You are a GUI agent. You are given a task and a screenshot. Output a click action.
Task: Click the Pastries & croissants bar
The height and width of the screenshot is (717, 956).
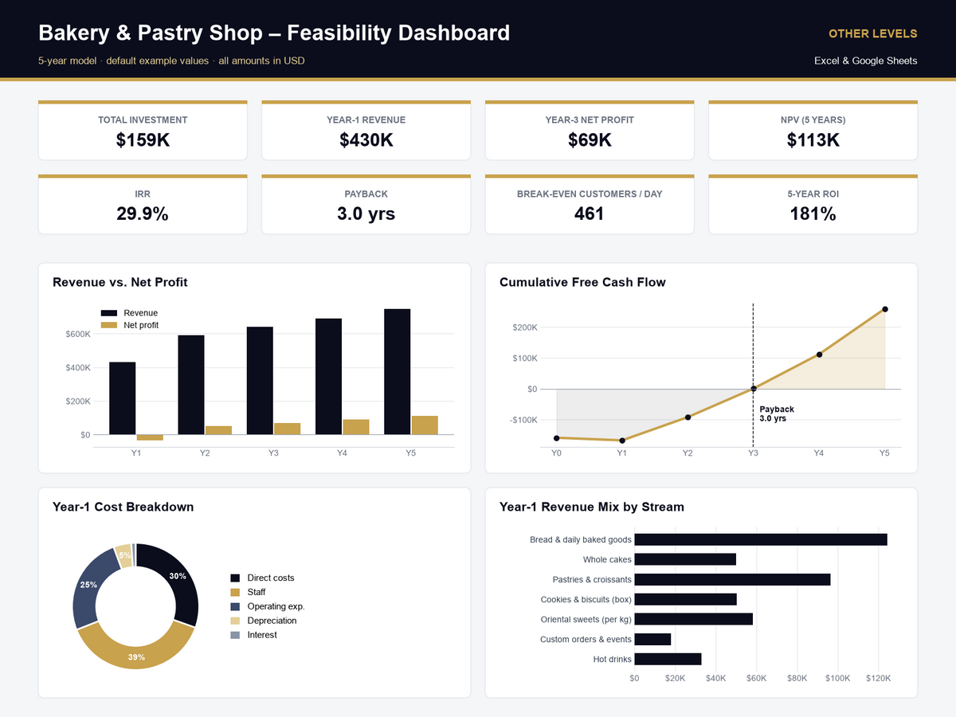pos(732,579)
